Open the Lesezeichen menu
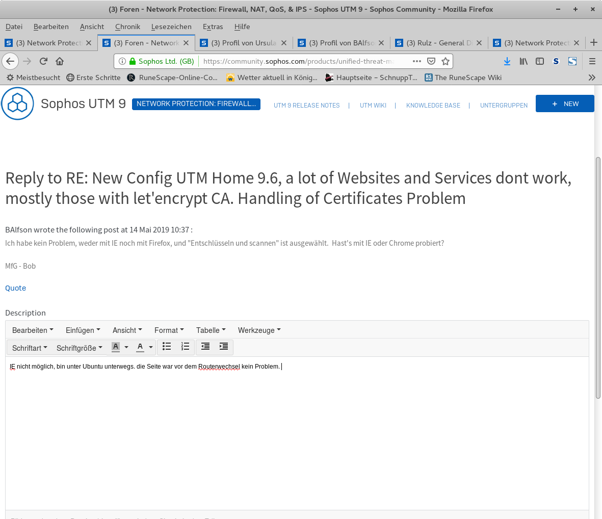 click(x=171, y=27)
